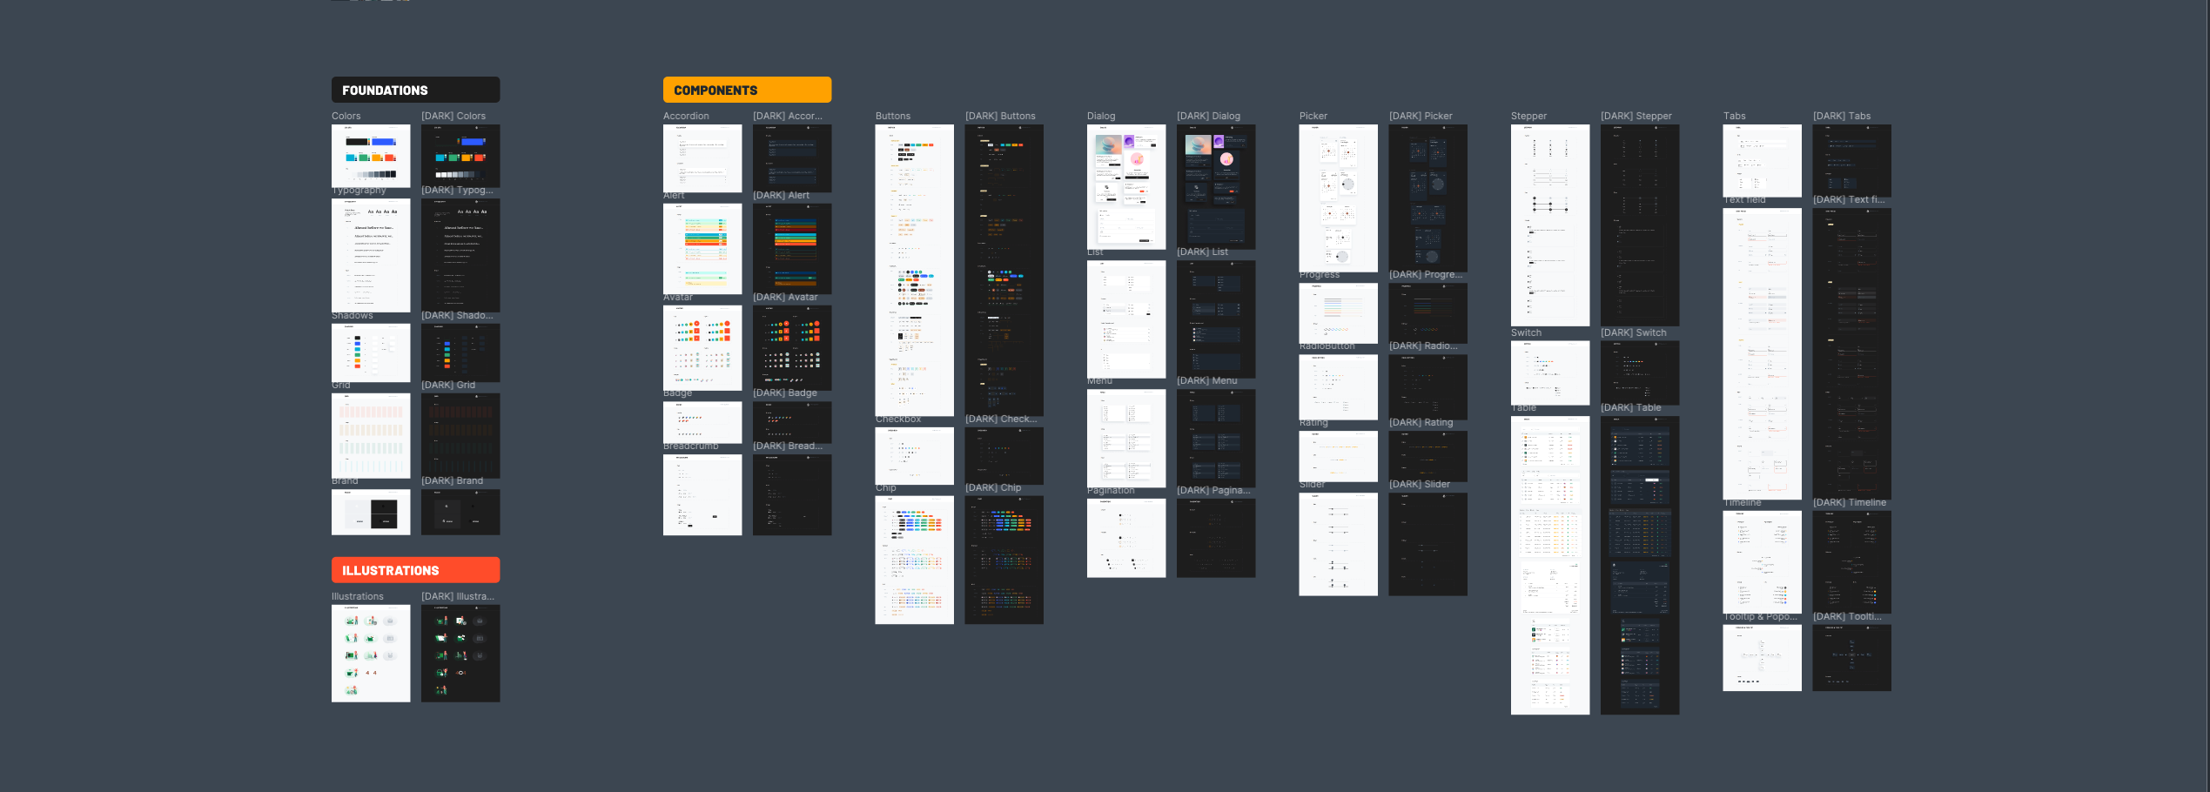Select the light Brand frame thumbnail

(x=371, y=512)
